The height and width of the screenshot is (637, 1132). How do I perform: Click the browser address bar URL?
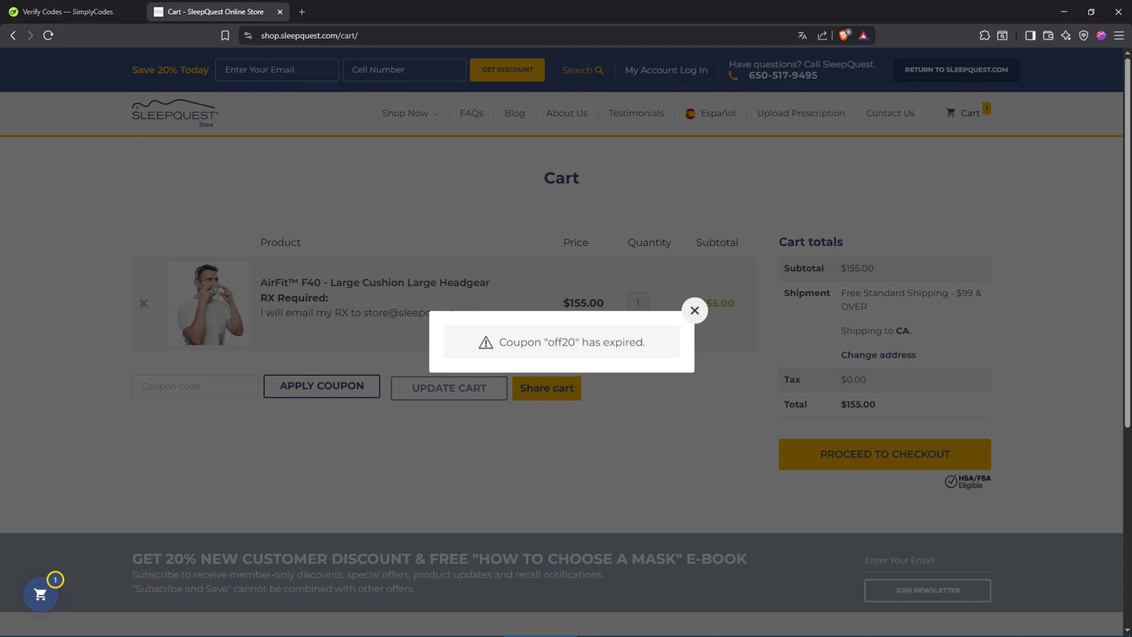309,35
